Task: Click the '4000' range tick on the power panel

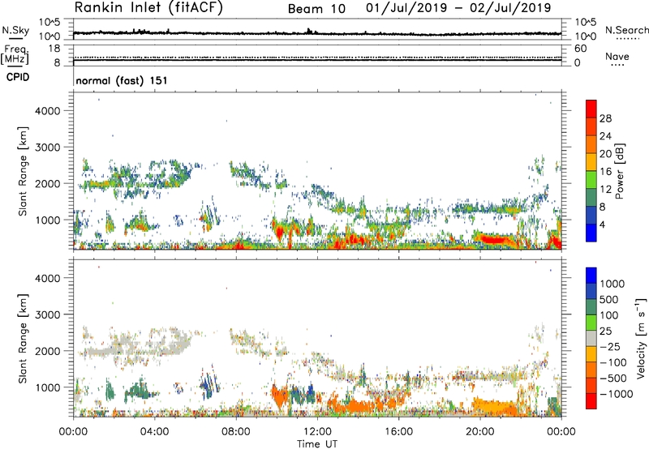Action: (x=47, y=111)
